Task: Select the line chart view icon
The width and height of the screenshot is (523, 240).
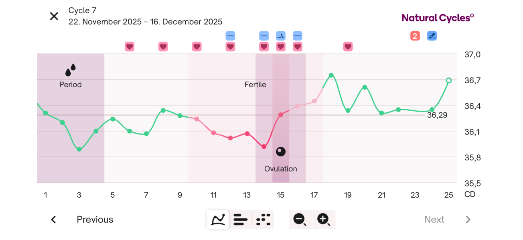Action: click(217, 220)
